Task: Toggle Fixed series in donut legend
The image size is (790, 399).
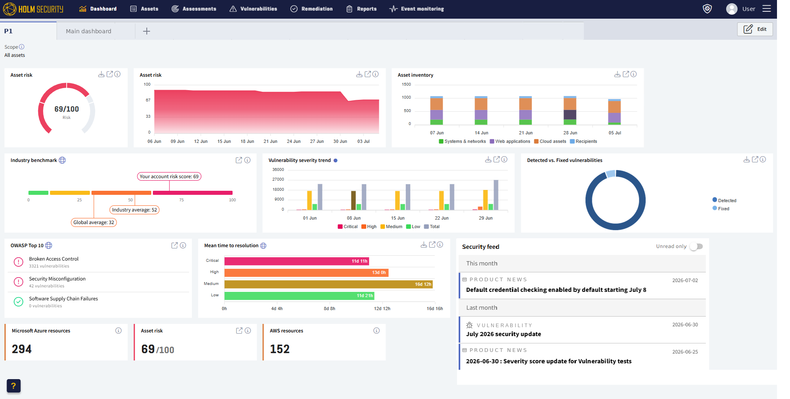Action: click(x=721, y=209)
